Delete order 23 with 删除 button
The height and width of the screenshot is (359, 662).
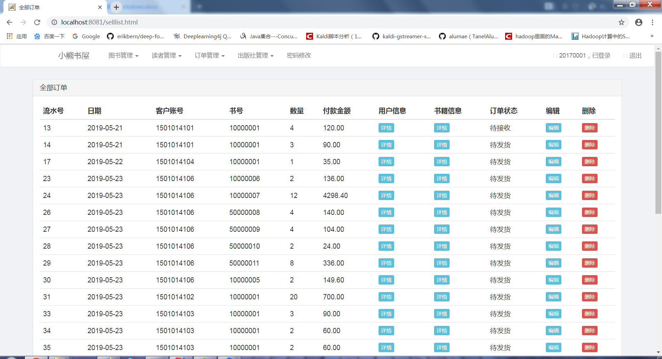point(590,179)
